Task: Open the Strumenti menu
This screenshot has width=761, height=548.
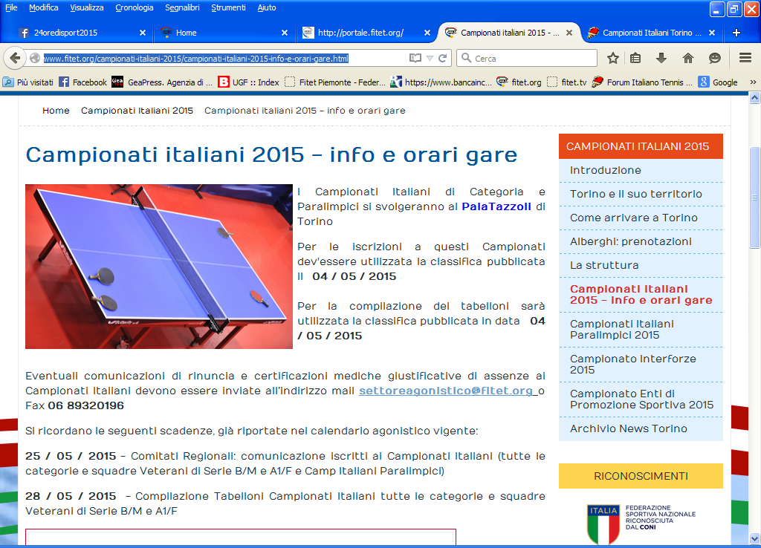Action: click(x=228, y=7)
